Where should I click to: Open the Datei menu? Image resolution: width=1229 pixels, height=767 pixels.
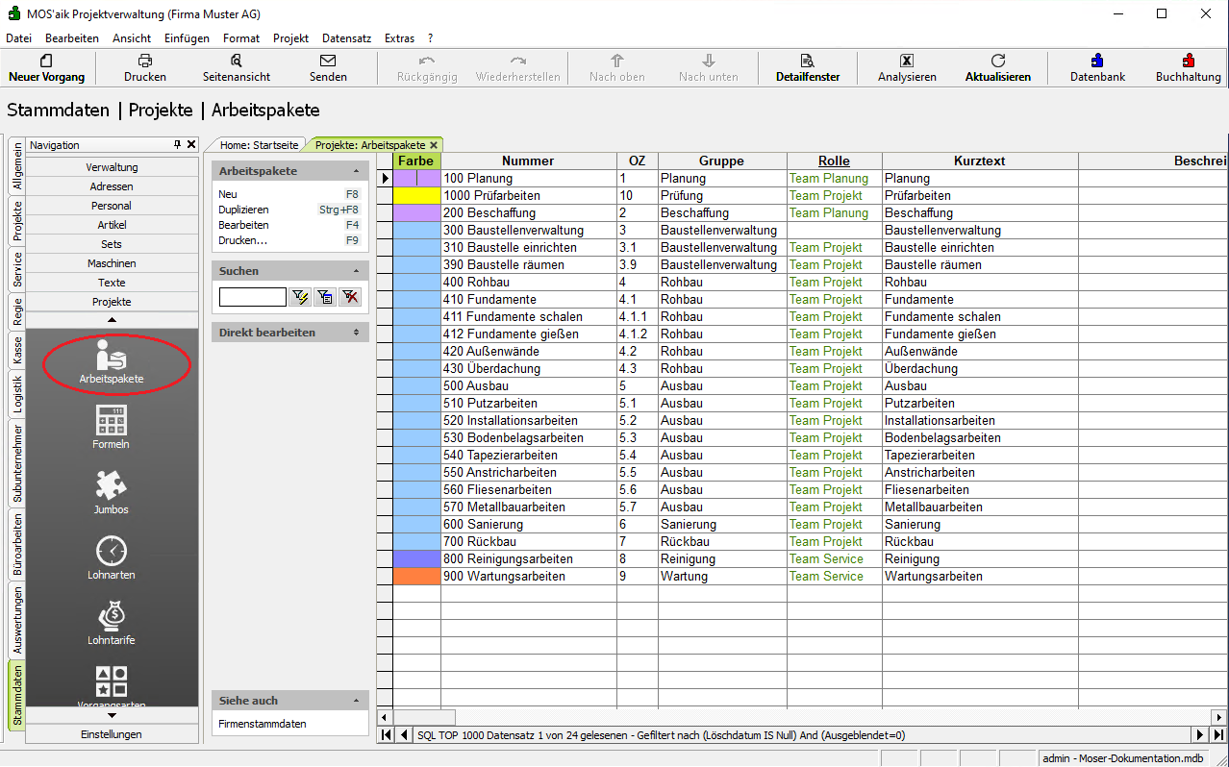point(18,38)
